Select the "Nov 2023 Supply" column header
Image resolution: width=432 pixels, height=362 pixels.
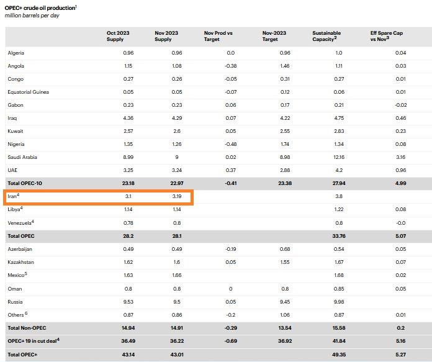[163, 35]
